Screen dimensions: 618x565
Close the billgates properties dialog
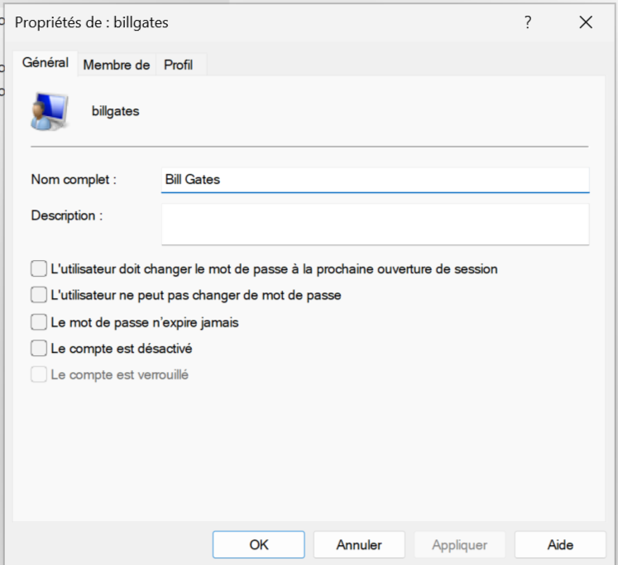tap(586, 22)
